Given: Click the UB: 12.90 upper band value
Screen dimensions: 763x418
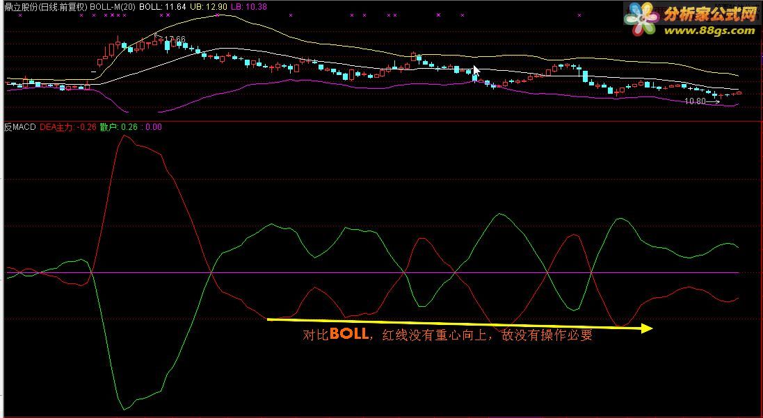Looking at the screenshot, I should (x=208, y=7).
